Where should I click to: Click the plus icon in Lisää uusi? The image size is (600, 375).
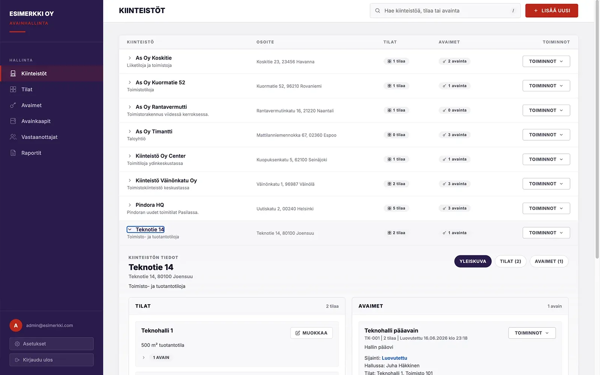point(536,11)
